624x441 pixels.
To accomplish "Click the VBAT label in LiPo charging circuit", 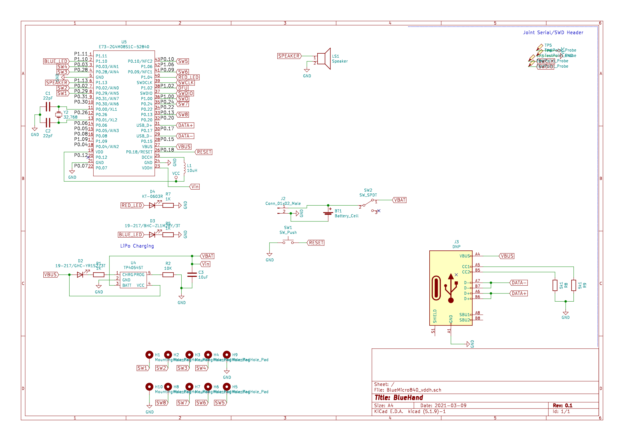I will click(207, 256).
